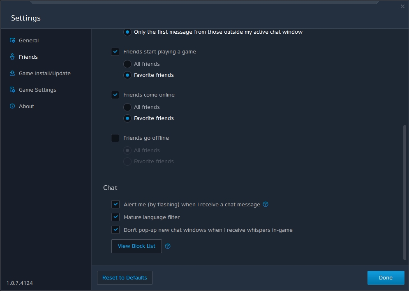Close the Settings window

click(x=402, y=7)
